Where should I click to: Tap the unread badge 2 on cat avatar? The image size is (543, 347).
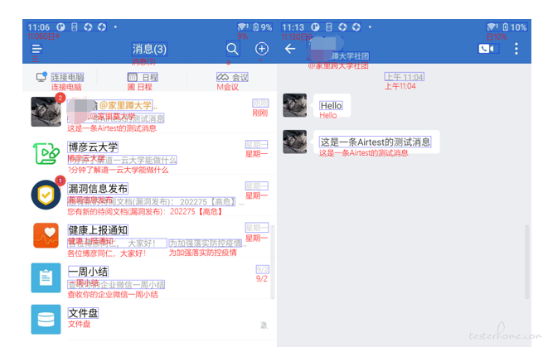[61, 98]
